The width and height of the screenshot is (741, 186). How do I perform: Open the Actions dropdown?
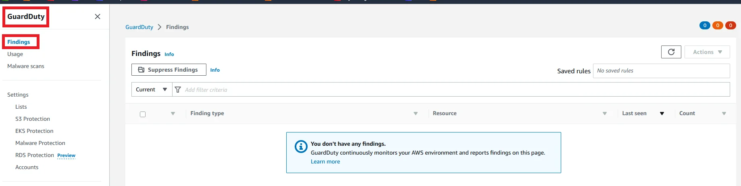coord(707,52)
